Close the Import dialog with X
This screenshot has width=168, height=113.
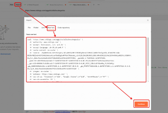(148, 20)
